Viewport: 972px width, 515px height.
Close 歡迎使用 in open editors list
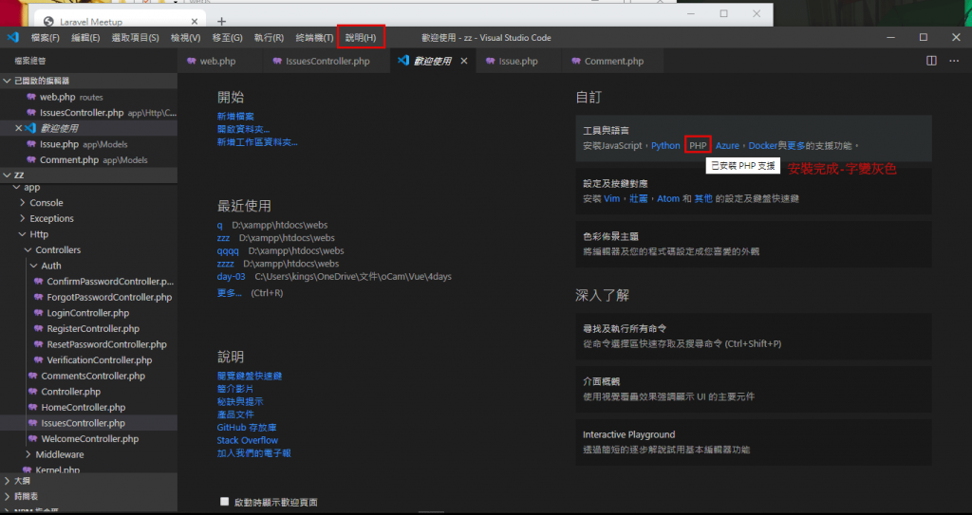19,128
